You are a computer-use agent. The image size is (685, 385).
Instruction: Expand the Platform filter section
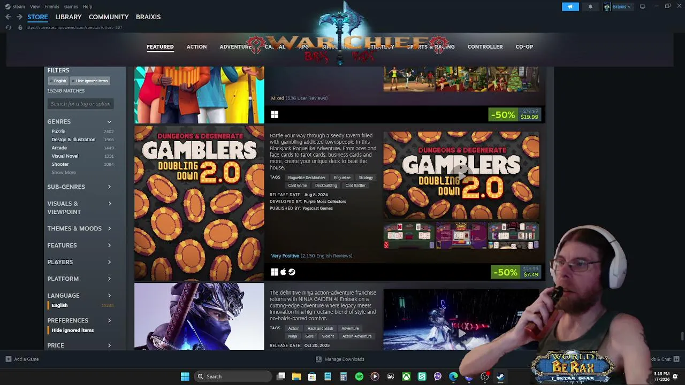(x=79, y=279)
